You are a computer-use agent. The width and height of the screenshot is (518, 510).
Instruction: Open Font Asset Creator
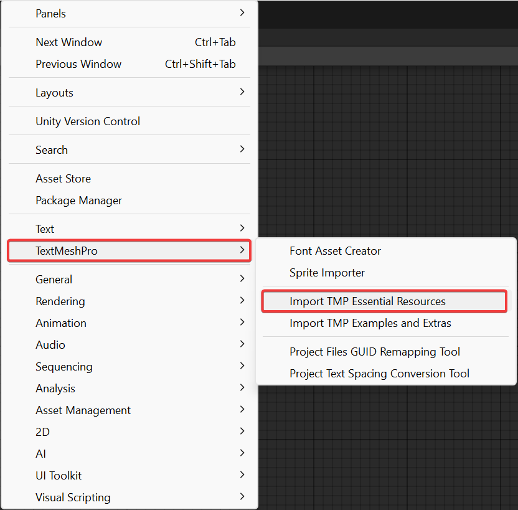pyautogui.click(x=336, y=251)
